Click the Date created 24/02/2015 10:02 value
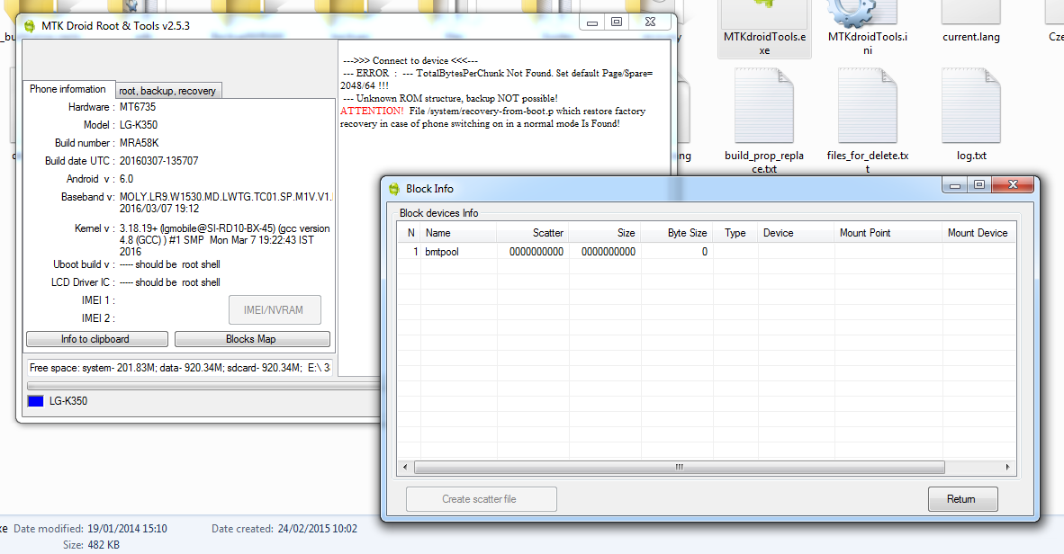Image resolution: width=1064 pixels, height=554 pixels. [x=318, y=529]
